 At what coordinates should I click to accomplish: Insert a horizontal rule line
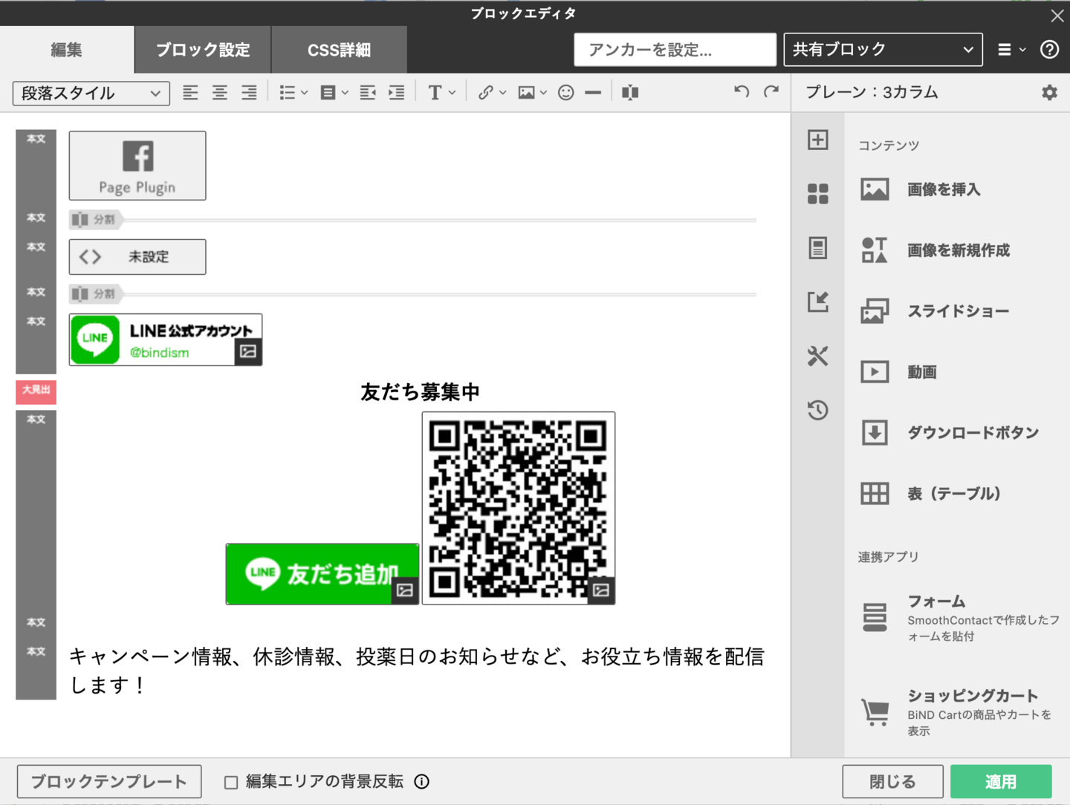[593, 93]
